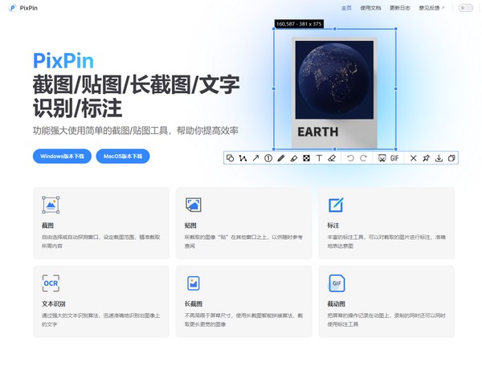The image size is (482, 382).
Task: Select the numbered marker tool
Action: tap(268, 158)
